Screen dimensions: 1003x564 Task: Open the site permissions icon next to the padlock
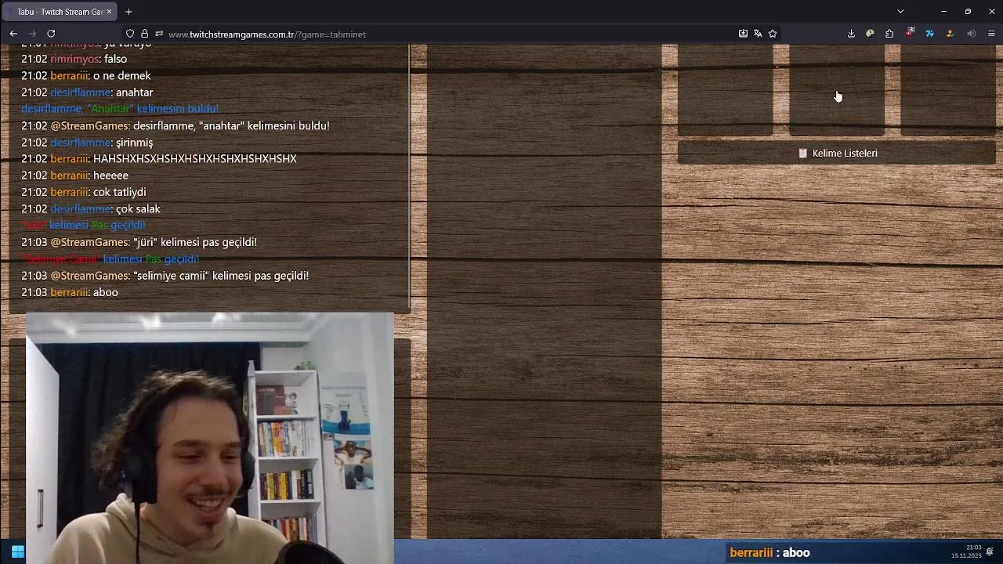tap(159, 34)
